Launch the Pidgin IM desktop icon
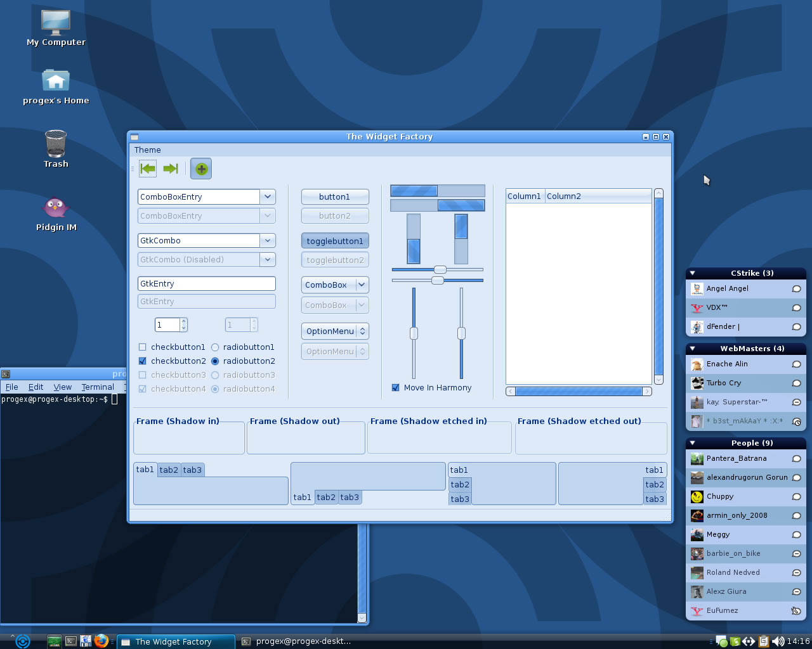Viewport: 812px width, 649px height. click(x=56, y=214)
